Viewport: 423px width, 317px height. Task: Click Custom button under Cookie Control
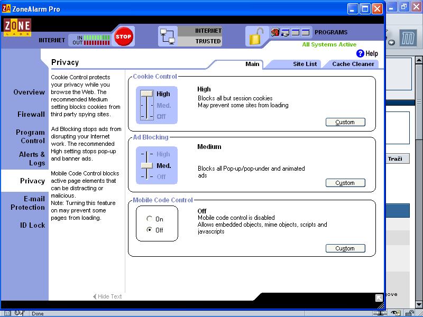click(345, 122)
